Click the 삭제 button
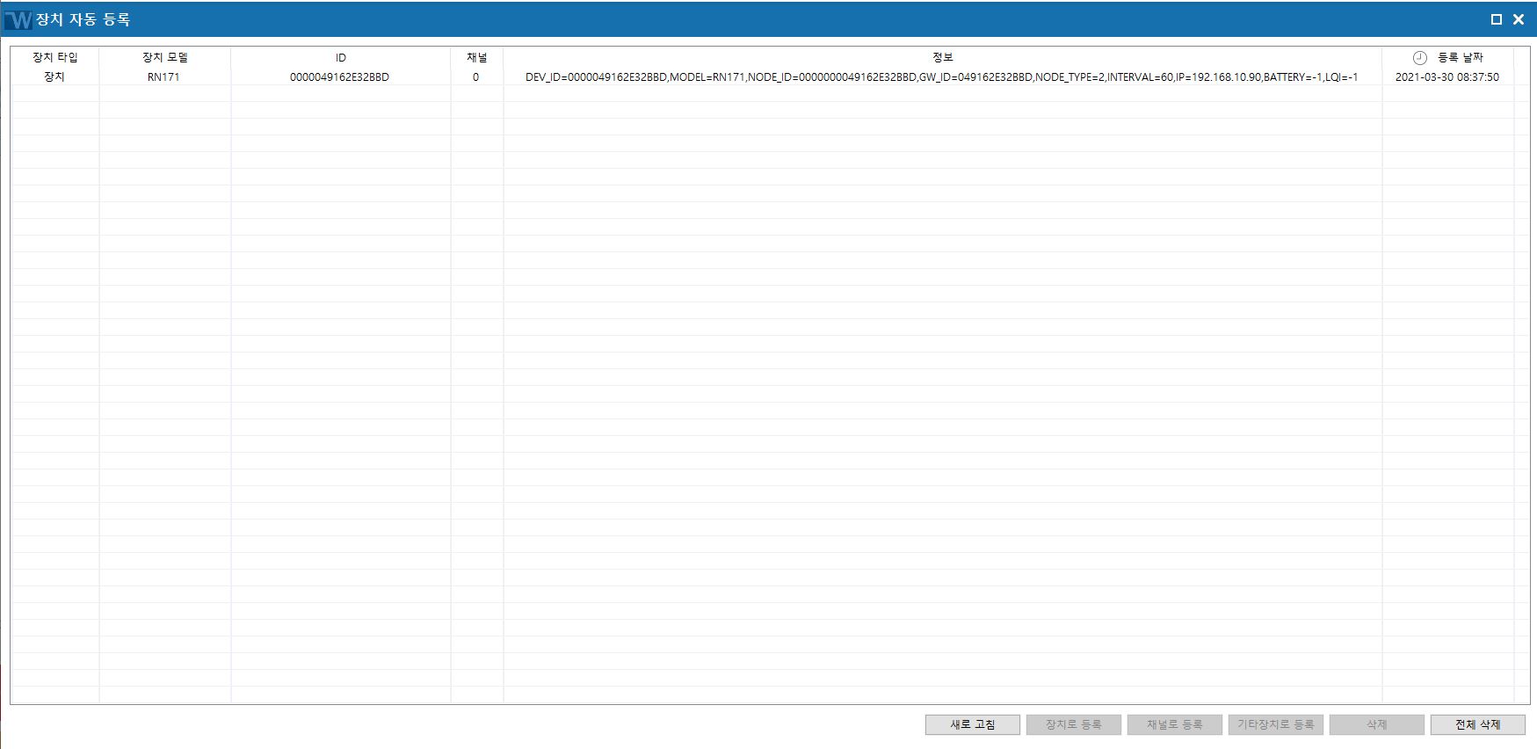 1377,724
